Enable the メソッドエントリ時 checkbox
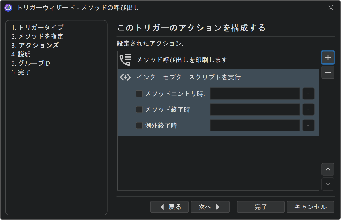341x220 pixels. coord(139,94)
